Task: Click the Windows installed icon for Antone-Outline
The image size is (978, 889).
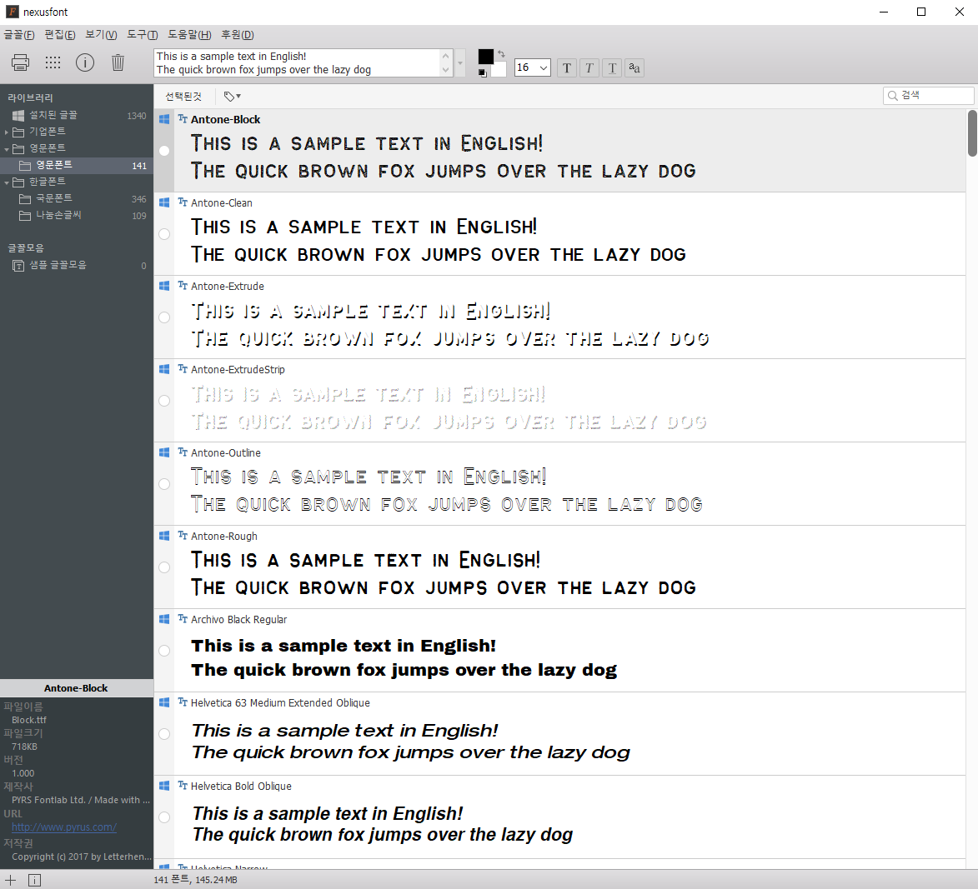Action: [x=164, y=452]
